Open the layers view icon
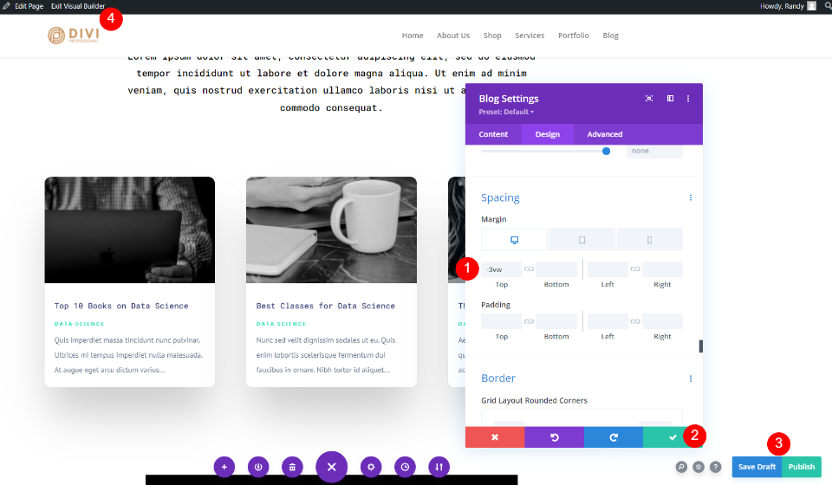Image resolution: width=832 pixels, height=485 pixels. pyautogui.click(x=699, y=467)
